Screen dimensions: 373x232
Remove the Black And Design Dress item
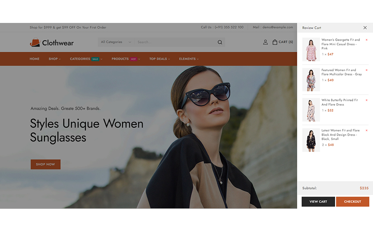pos(366,131)
